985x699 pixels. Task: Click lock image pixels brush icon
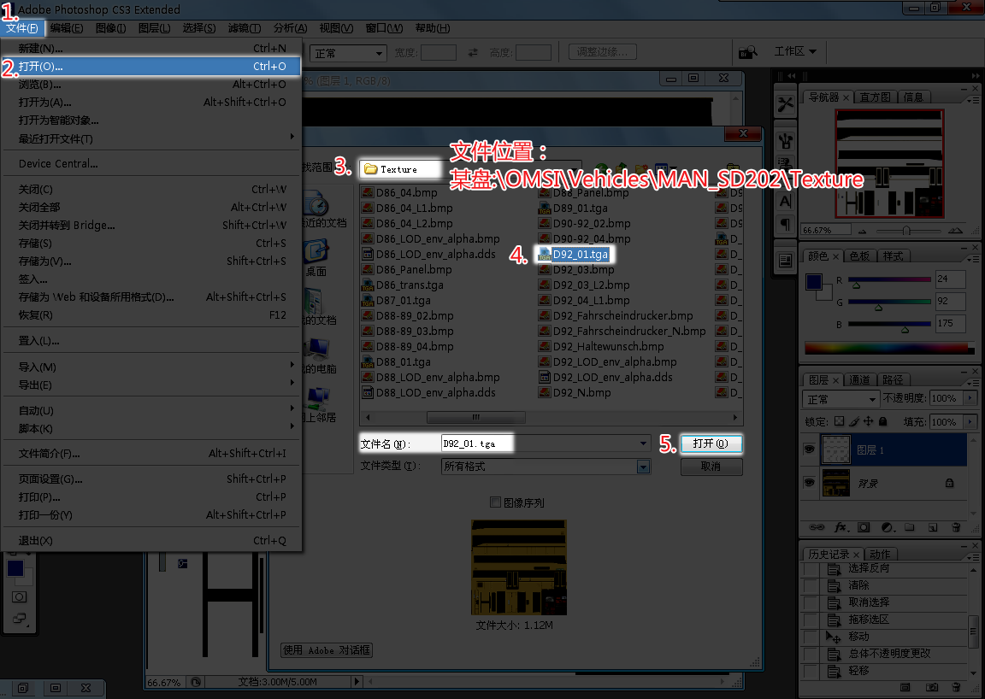click(854, 421)
